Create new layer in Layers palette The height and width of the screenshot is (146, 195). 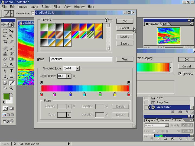tap(180, 139)
